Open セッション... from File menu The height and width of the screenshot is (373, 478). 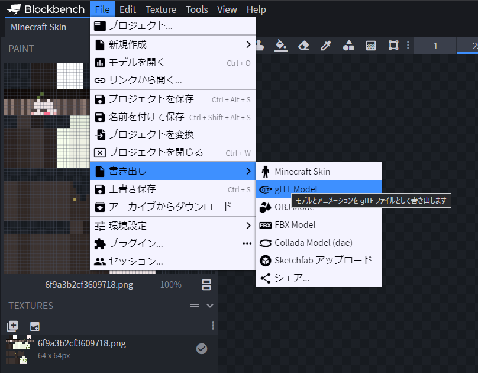tap(173, 261)
